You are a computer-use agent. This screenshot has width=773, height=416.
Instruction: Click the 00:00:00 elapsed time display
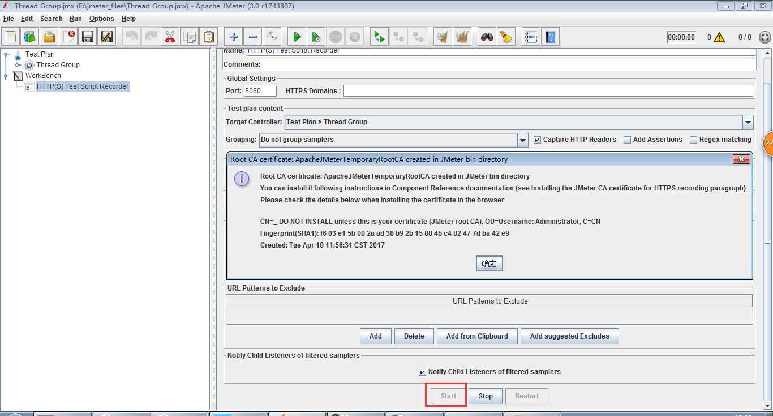(681, 37)
